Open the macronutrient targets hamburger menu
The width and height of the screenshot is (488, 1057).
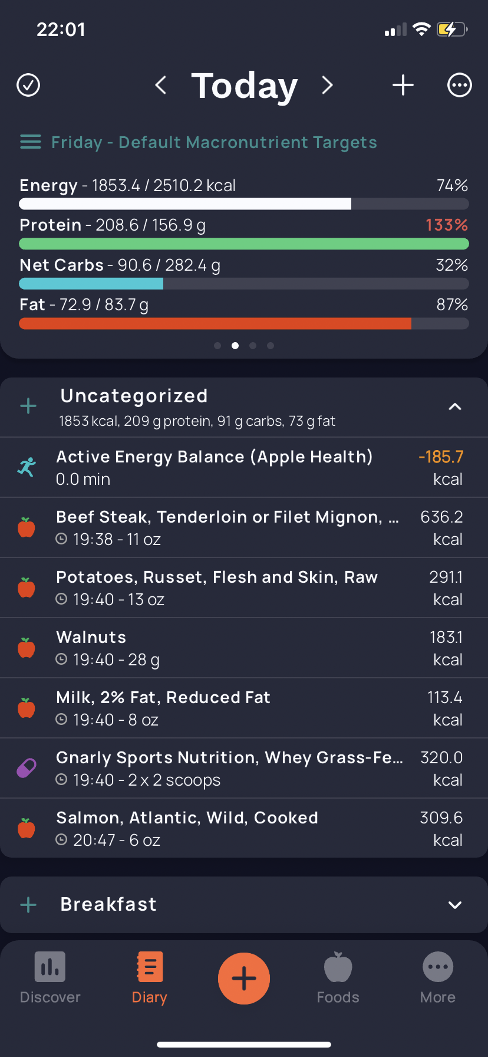(31, 142)
